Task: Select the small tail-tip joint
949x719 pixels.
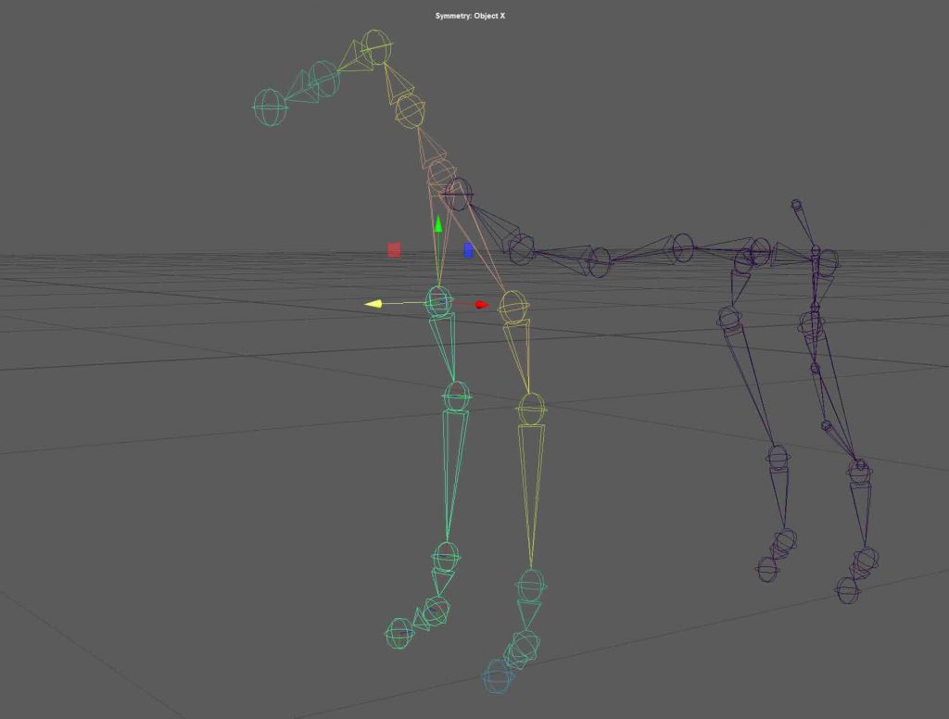Action: pyautogui.click(x=796, y=205)
